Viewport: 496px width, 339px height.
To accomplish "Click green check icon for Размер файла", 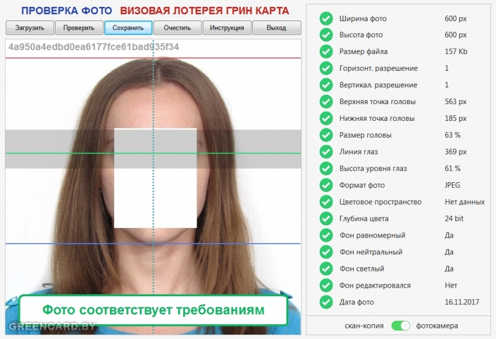I will click(326, 51).
